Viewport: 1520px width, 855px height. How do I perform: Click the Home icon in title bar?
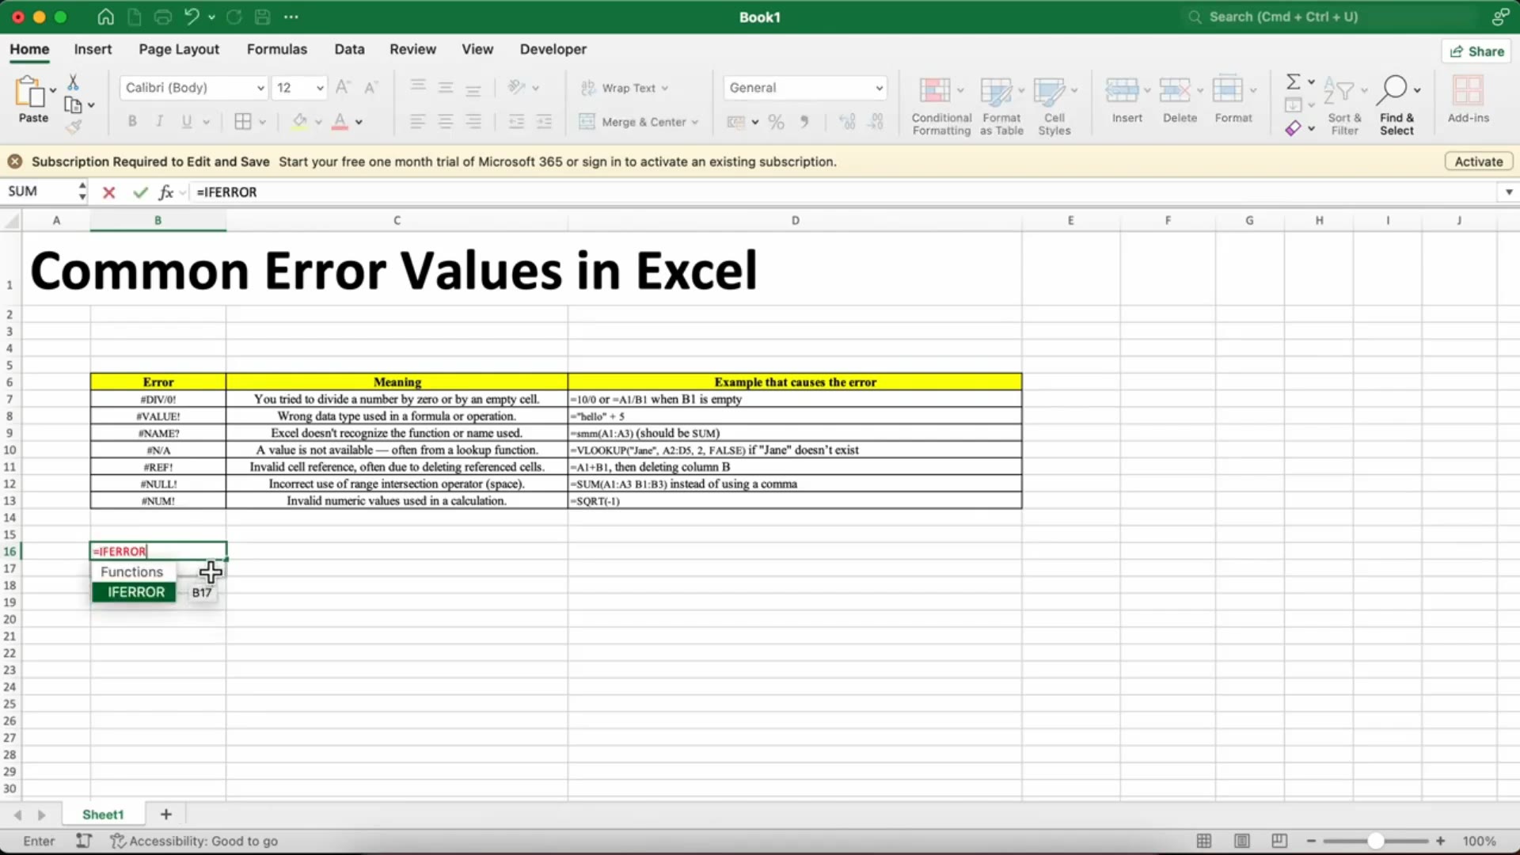(x=105, y=17)
